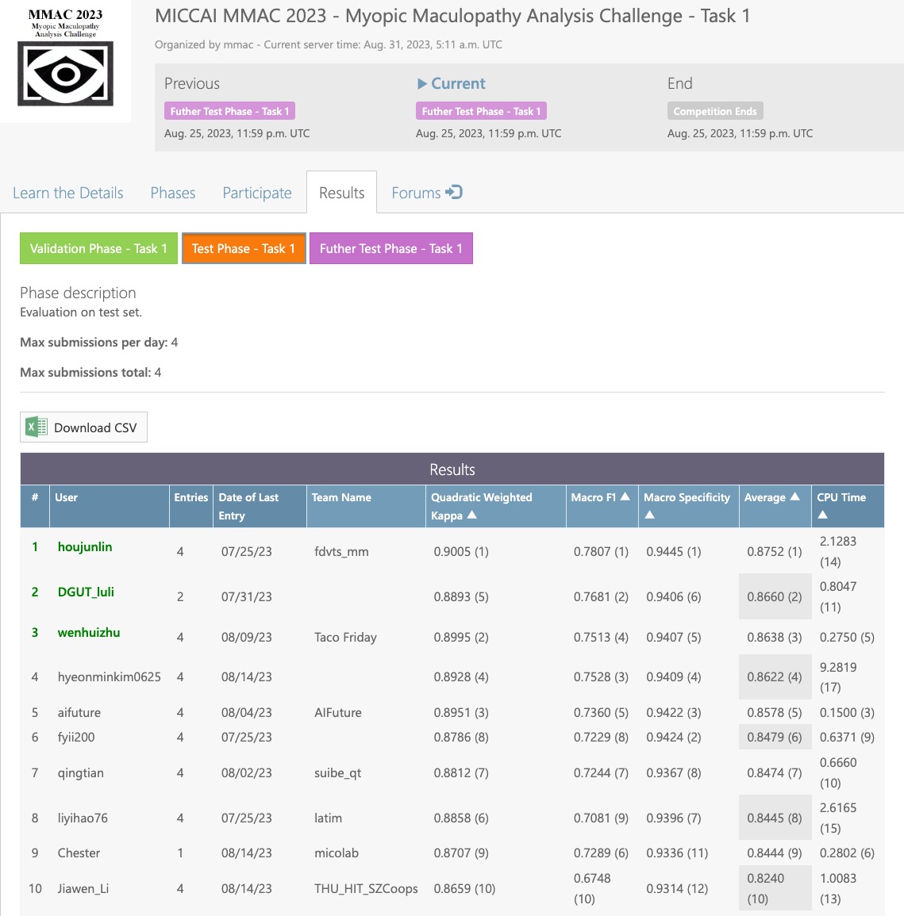904x916 pixels.
Task: Select Futher Test Phase - Task 1 results
Action: (x=391, y=248)
